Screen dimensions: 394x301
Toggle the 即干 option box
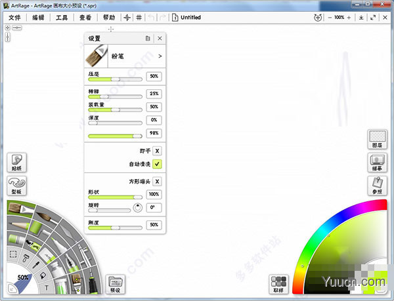click(x=157, y=151)
